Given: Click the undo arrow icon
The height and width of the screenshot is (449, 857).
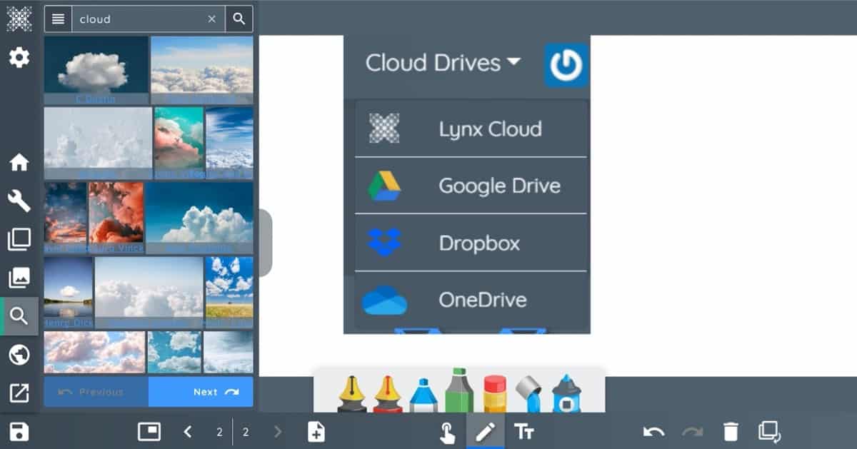Looking at the screenshot, I should click(653, 431).
